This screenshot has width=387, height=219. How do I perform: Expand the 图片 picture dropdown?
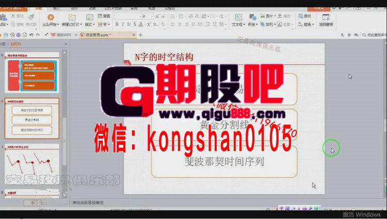click(275, 16)
